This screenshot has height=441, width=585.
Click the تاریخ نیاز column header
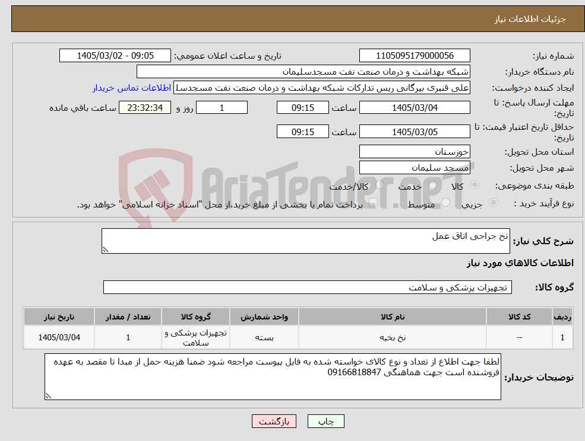59,317
